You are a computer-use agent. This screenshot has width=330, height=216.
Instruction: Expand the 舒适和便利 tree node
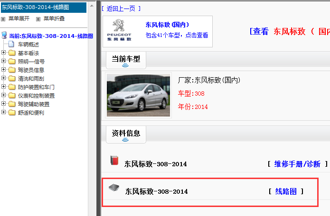(x=3, y=112)
